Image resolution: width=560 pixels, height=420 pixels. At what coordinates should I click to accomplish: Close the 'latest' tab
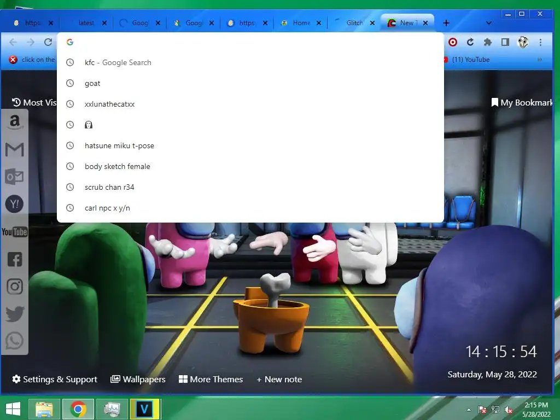(x=104, y=23)
